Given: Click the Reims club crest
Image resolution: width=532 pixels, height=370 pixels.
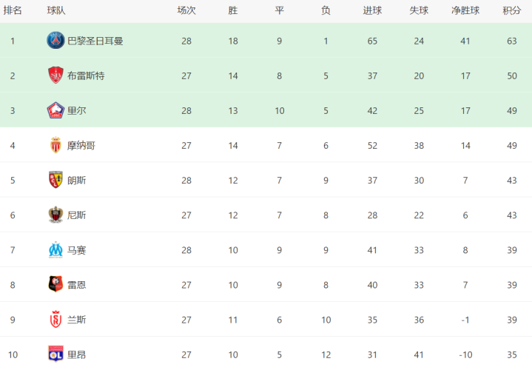Looking at the screenshot, I should point(55,320).
